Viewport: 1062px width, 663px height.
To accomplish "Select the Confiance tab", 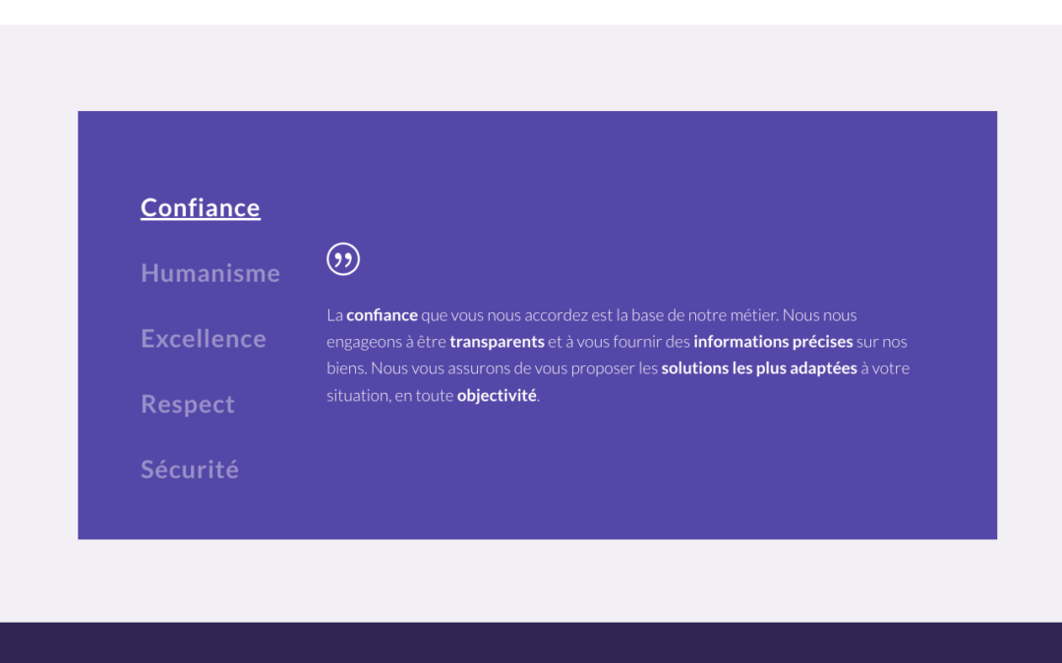I will pos(201,208).
